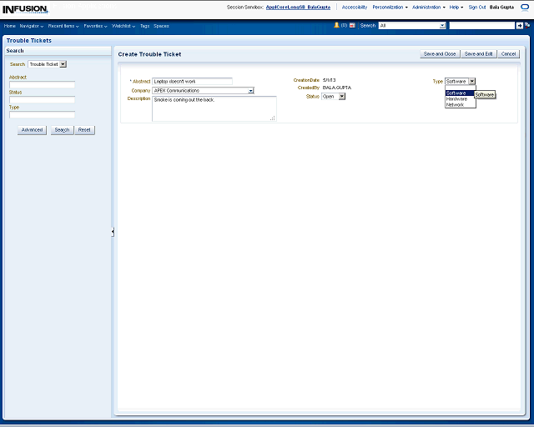Select Hardware from the Type list
Viewport: 534px width, 427px height.
coord(456,98)
